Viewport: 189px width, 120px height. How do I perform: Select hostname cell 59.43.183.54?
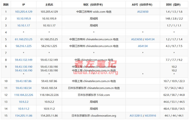tap(49, 88)
